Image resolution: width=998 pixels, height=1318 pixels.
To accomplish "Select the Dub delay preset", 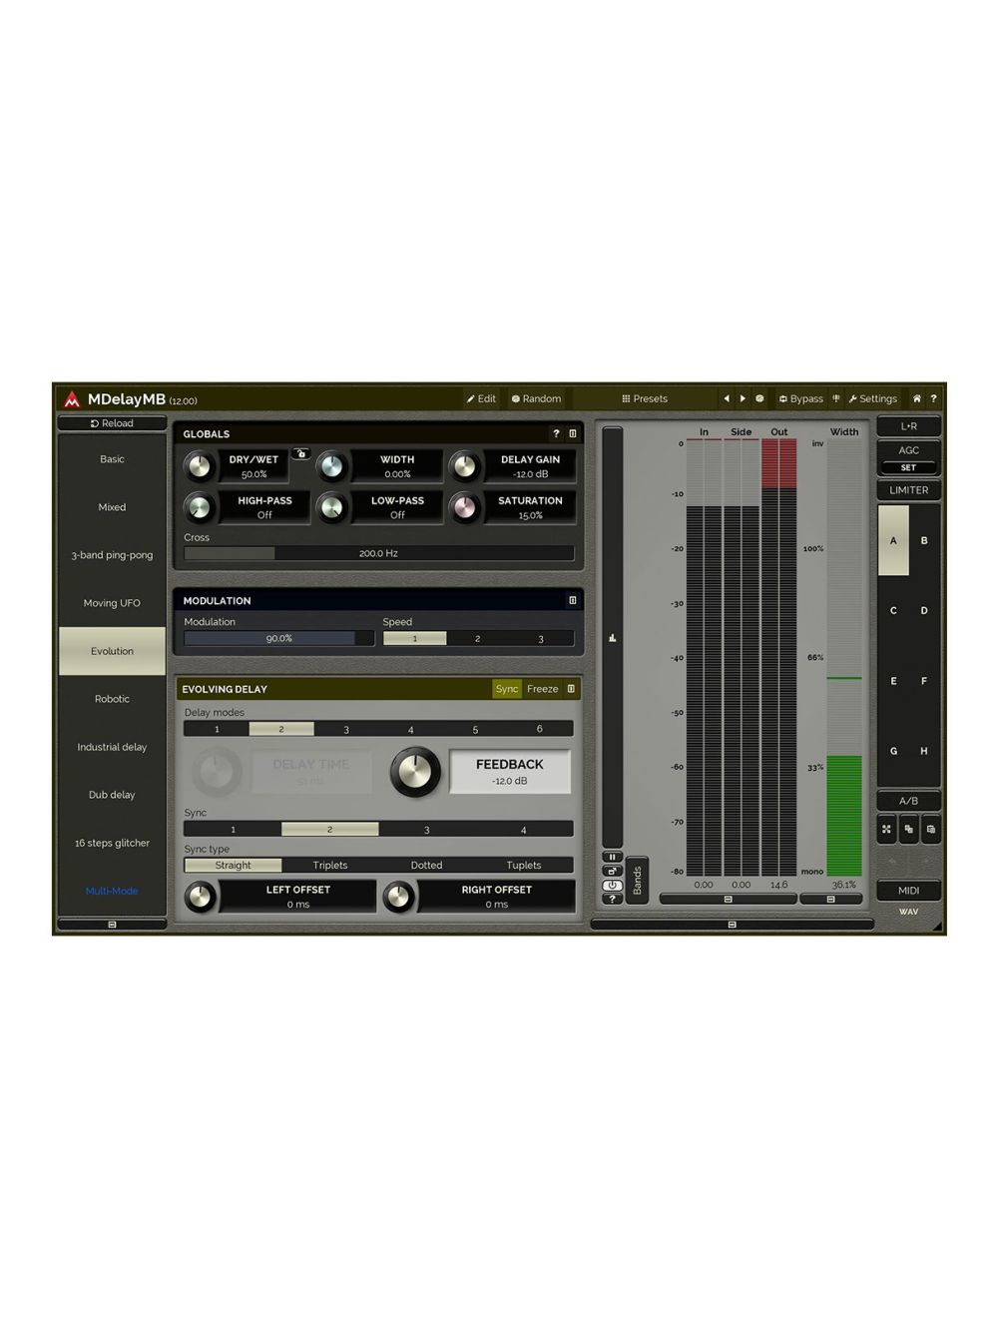I will click(112, 795).
